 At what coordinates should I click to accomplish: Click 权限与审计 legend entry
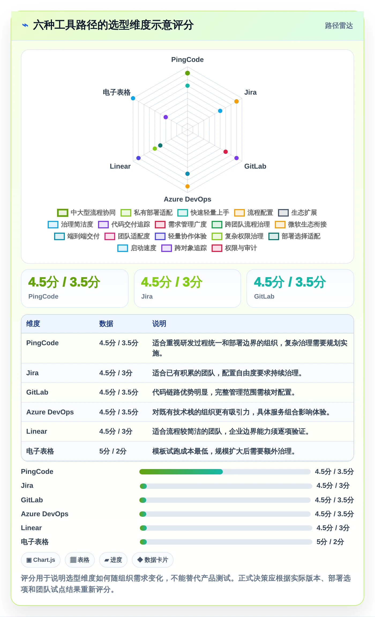pyautogui.click(x=234, y=248)
